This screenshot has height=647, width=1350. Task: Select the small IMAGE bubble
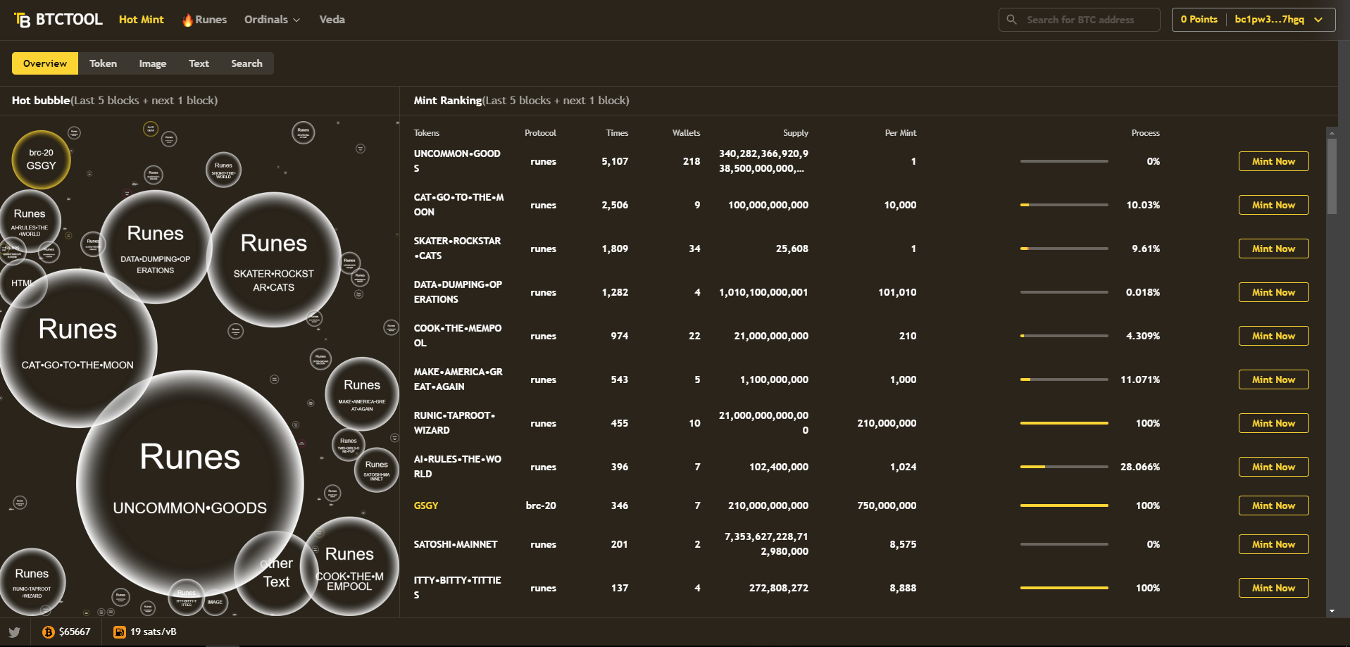(215, 602)
